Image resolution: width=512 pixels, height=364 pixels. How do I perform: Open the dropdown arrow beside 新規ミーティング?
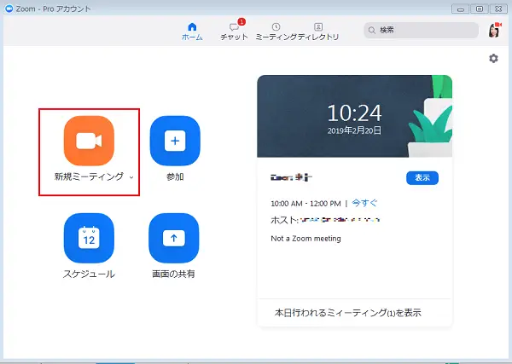pyautogui.click(x=131, y=177)
